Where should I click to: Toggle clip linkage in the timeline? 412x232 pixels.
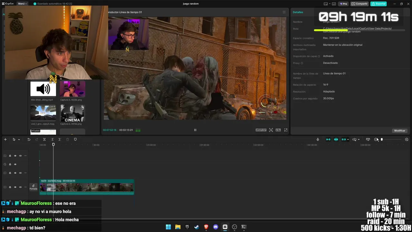[x=343, y=140]
